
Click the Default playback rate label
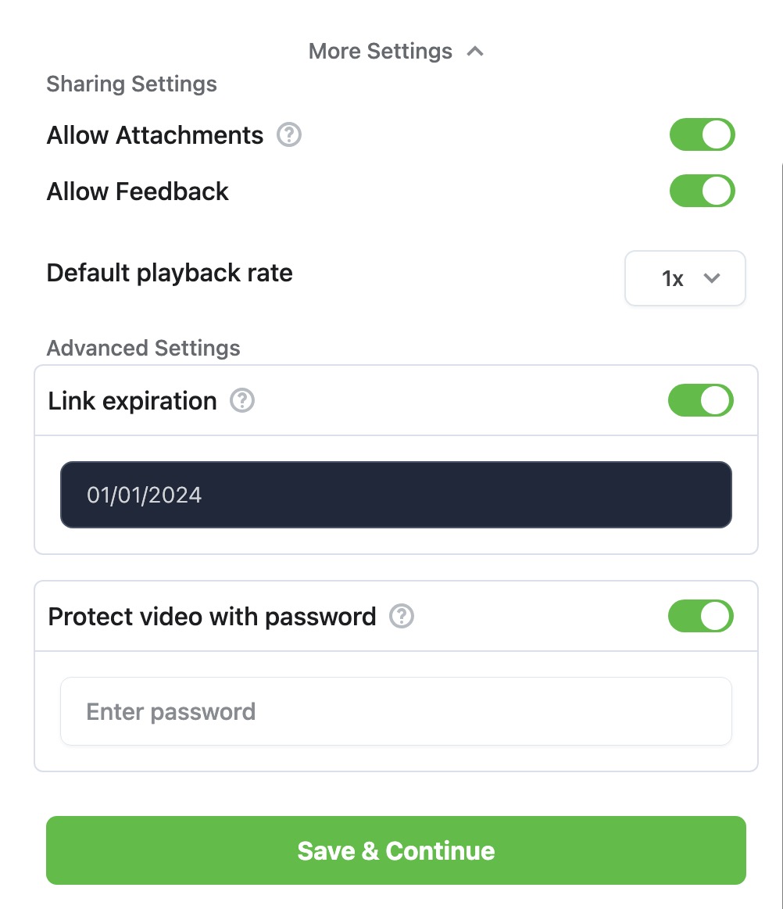(x=170, y=273)
